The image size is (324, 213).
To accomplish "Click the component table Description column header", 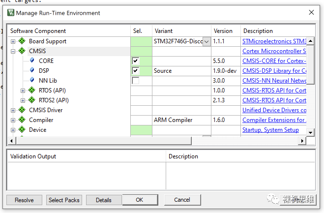I will 278,31.
